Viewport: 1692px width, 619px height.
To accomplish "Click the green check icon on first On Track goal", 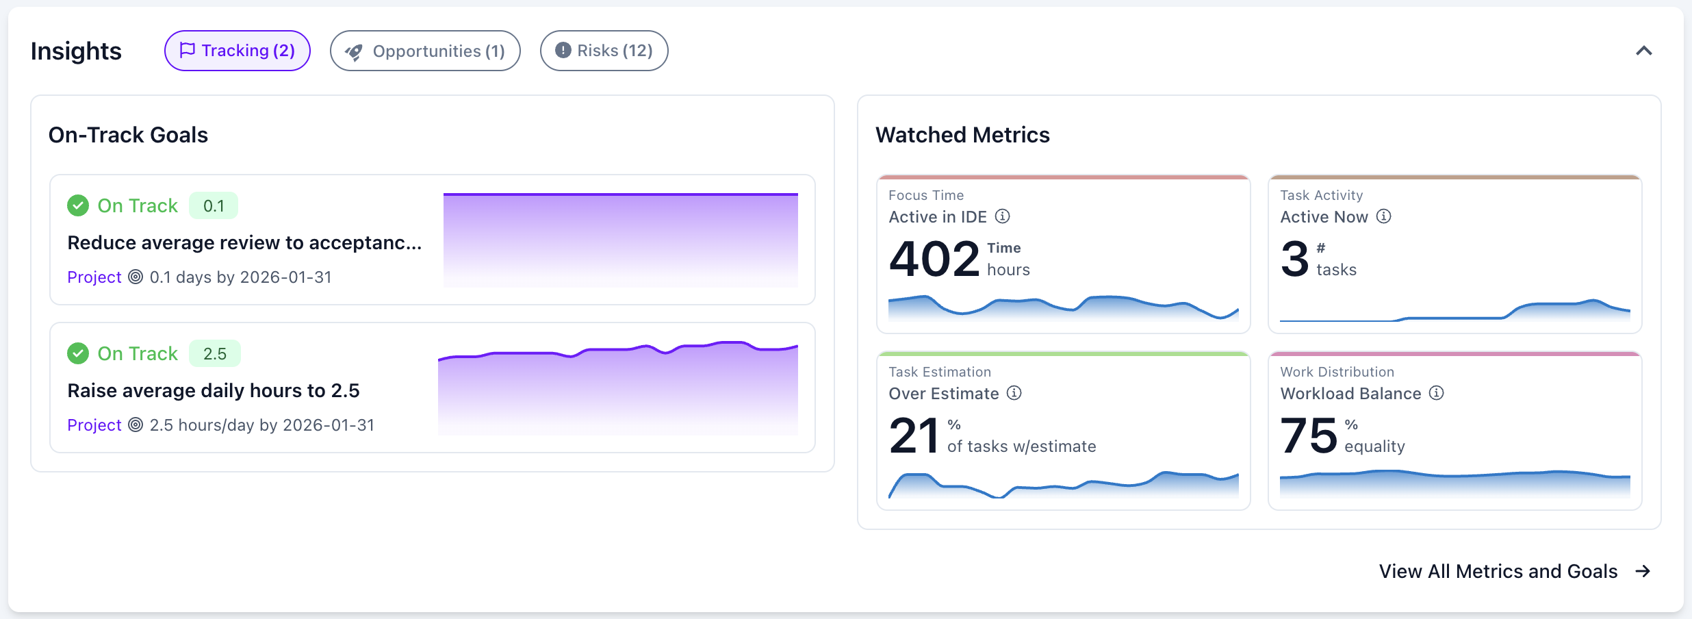I will [78, 205].
